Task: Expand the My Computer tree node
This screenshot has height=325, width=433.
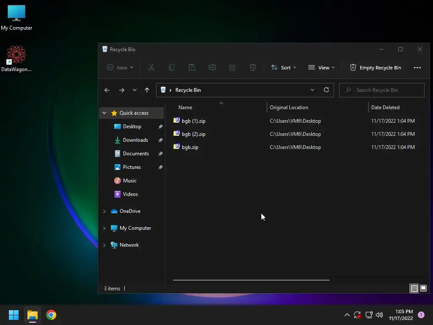Action: (104, 228)
